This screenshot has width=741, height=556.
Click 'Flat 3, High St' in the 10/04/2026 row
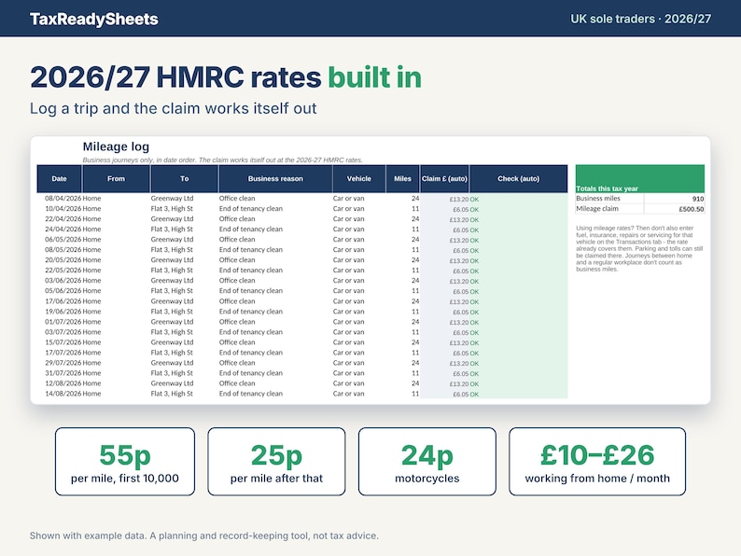tap(172, 209)
